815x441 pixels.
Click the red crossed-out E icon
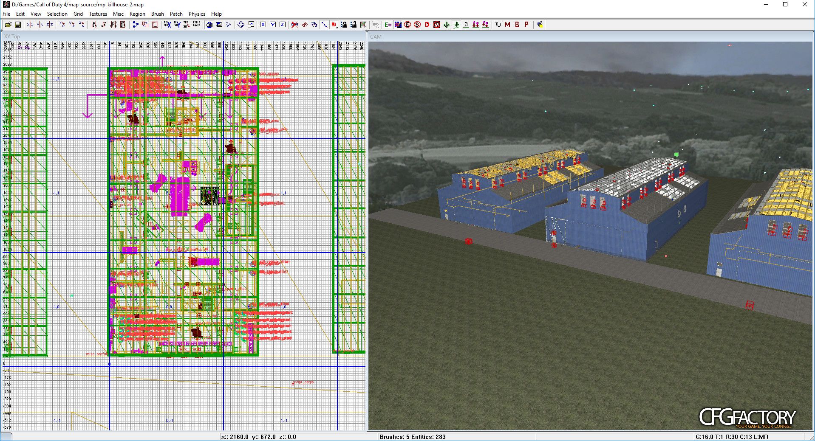(407, 25)
